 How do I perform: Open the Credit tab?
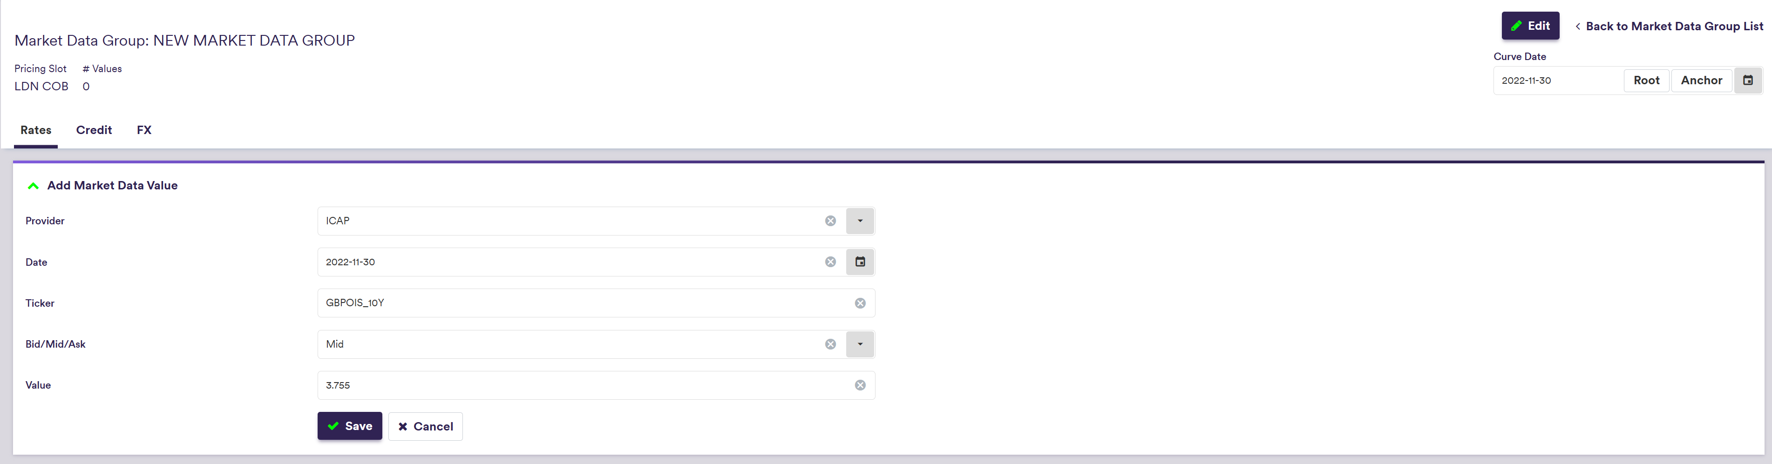click(94, 130)
